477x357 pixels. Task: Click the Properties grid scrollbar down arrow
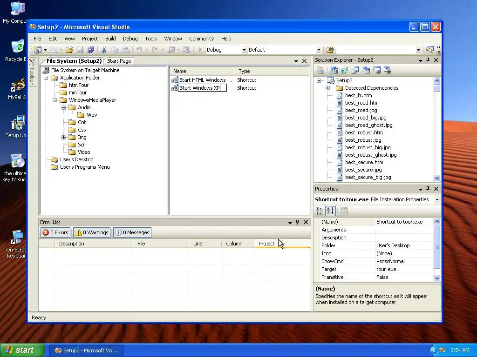(x=437, y=278)
